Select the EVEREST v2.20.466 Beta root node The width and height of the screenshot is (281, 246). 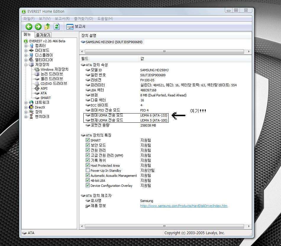pyautogui.click(x=47, y=41)
